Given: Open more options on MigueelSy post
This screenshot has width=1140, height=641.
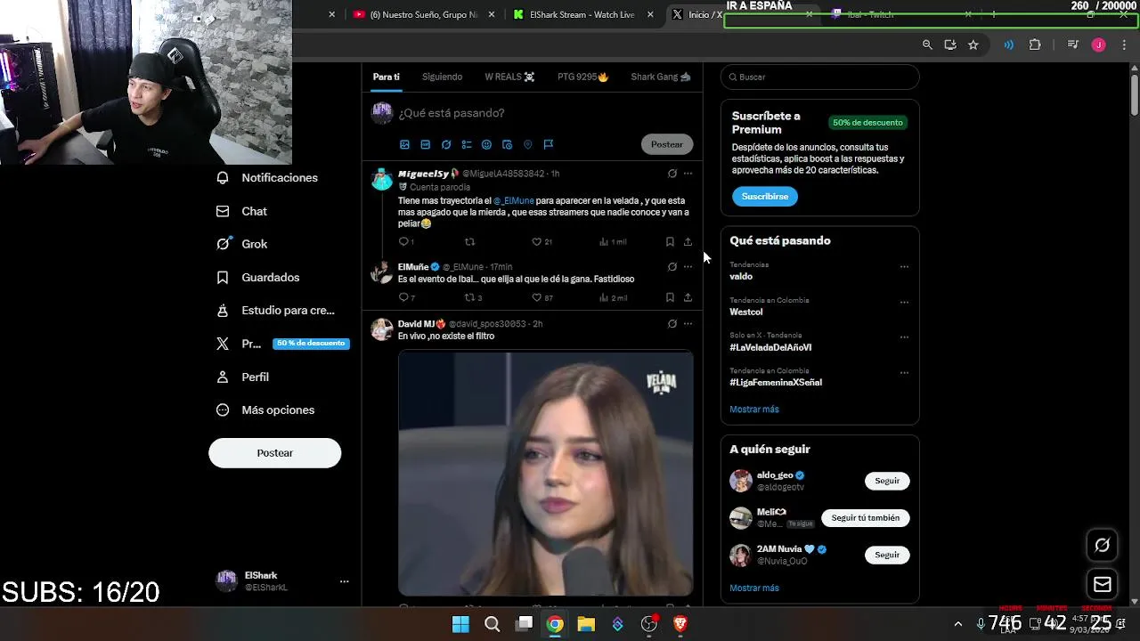Looking at the screenshot, I should click(x=688, y=174).
